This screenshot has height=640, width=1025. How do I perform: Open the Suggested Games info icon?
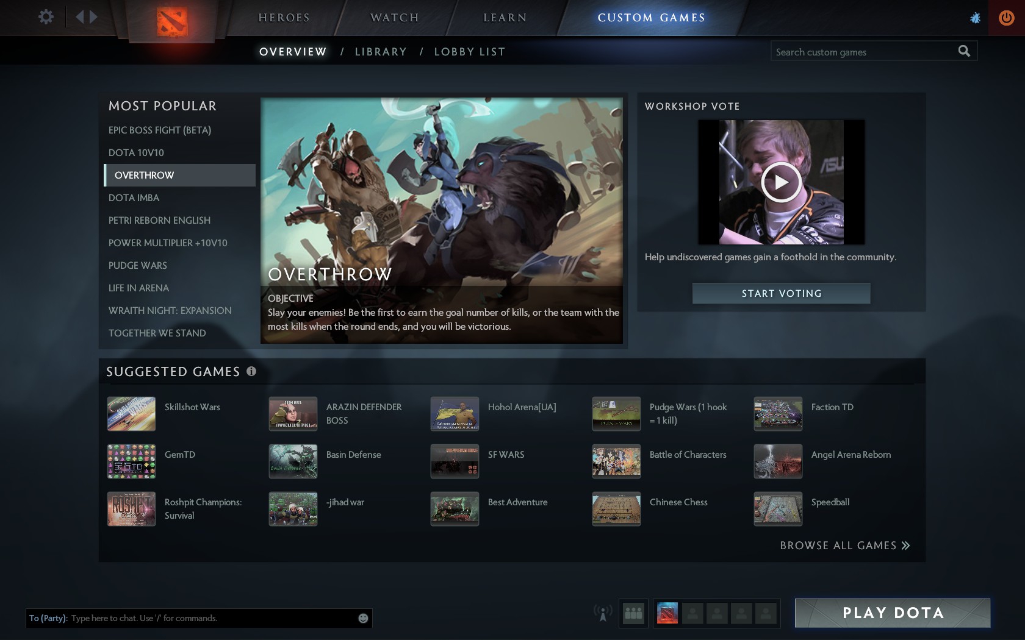coord(251,371)
